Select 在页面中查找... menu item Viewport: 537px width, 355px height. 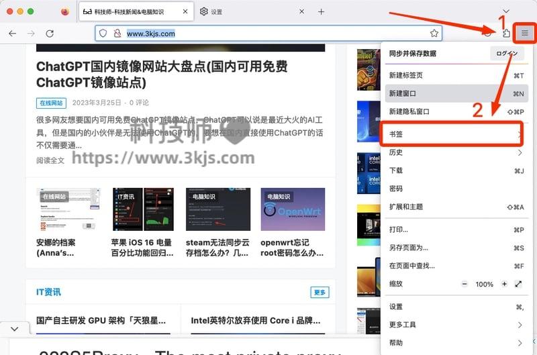click(x=456, y=266)
